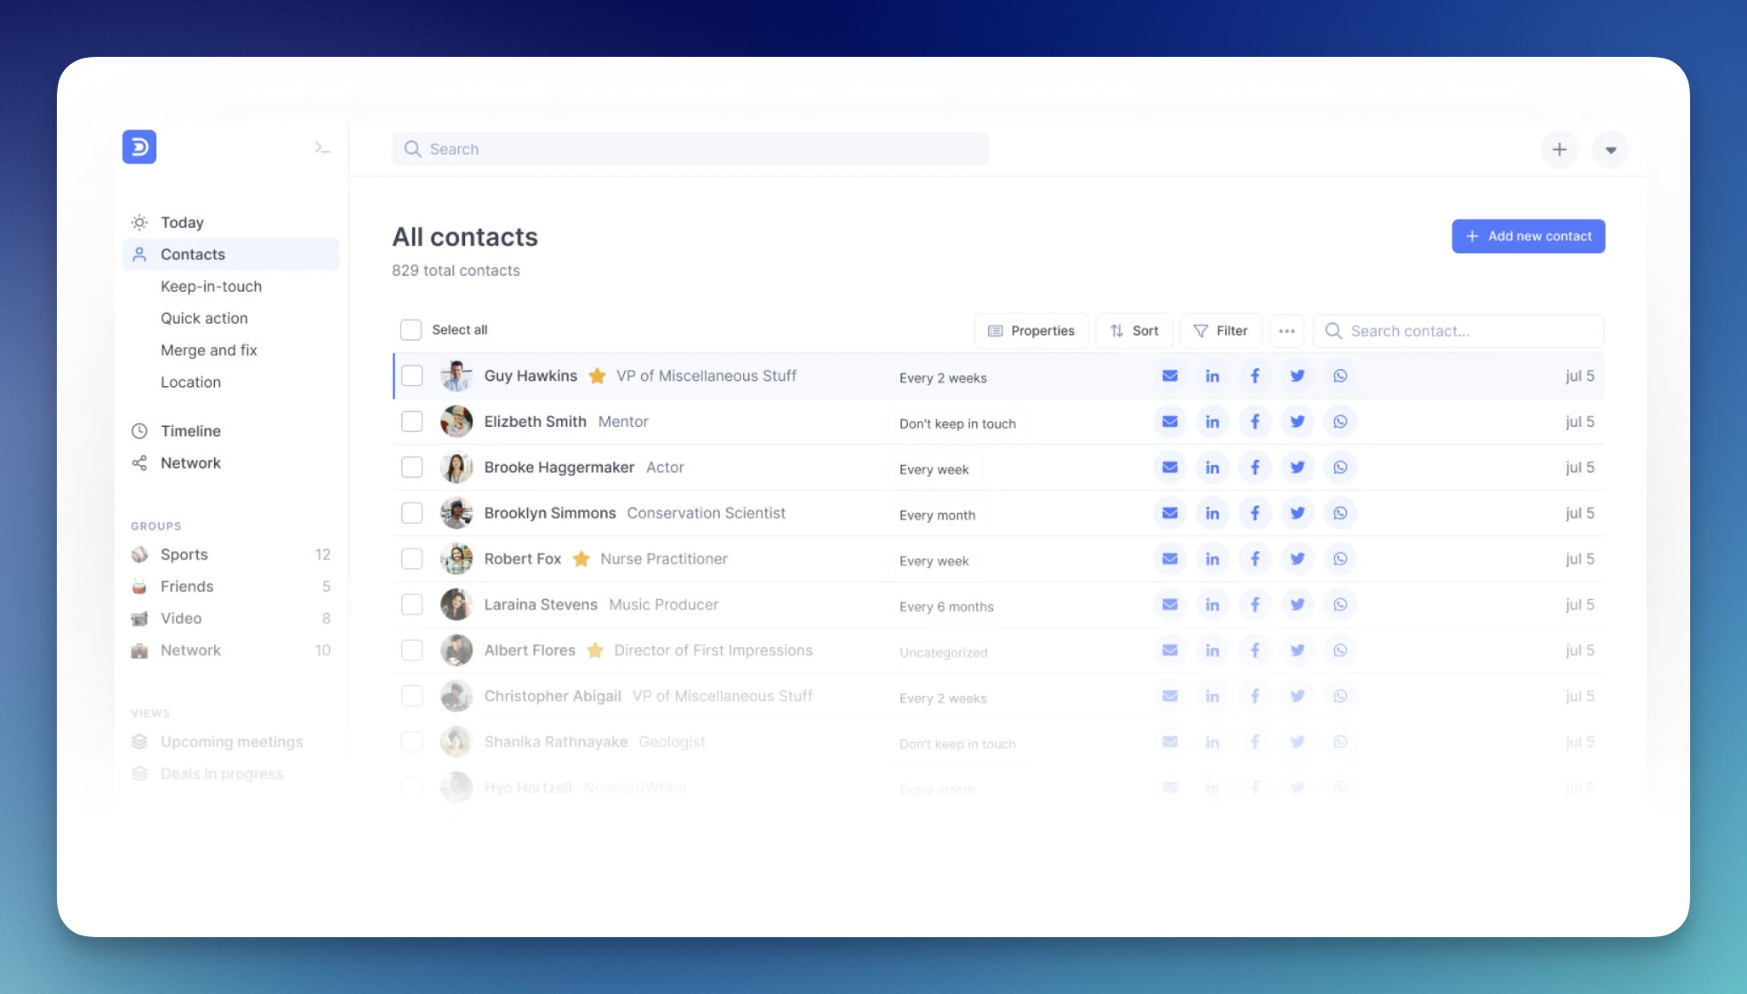Open the Properties panel
Image resolution: width=1747 pixels, height=994 pixels.
pos(1031,330)
